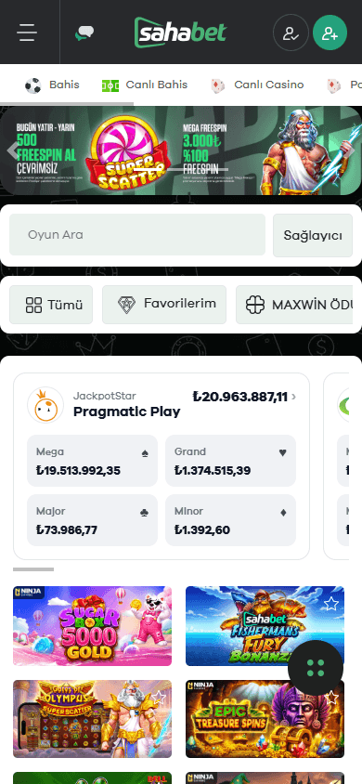Click the grid icon in Tümü filter

click(x=33, y=305)
